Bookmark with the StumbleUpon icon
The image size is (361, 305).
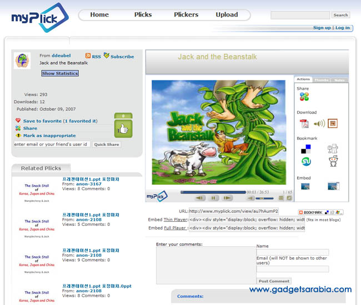coord(306,161)
